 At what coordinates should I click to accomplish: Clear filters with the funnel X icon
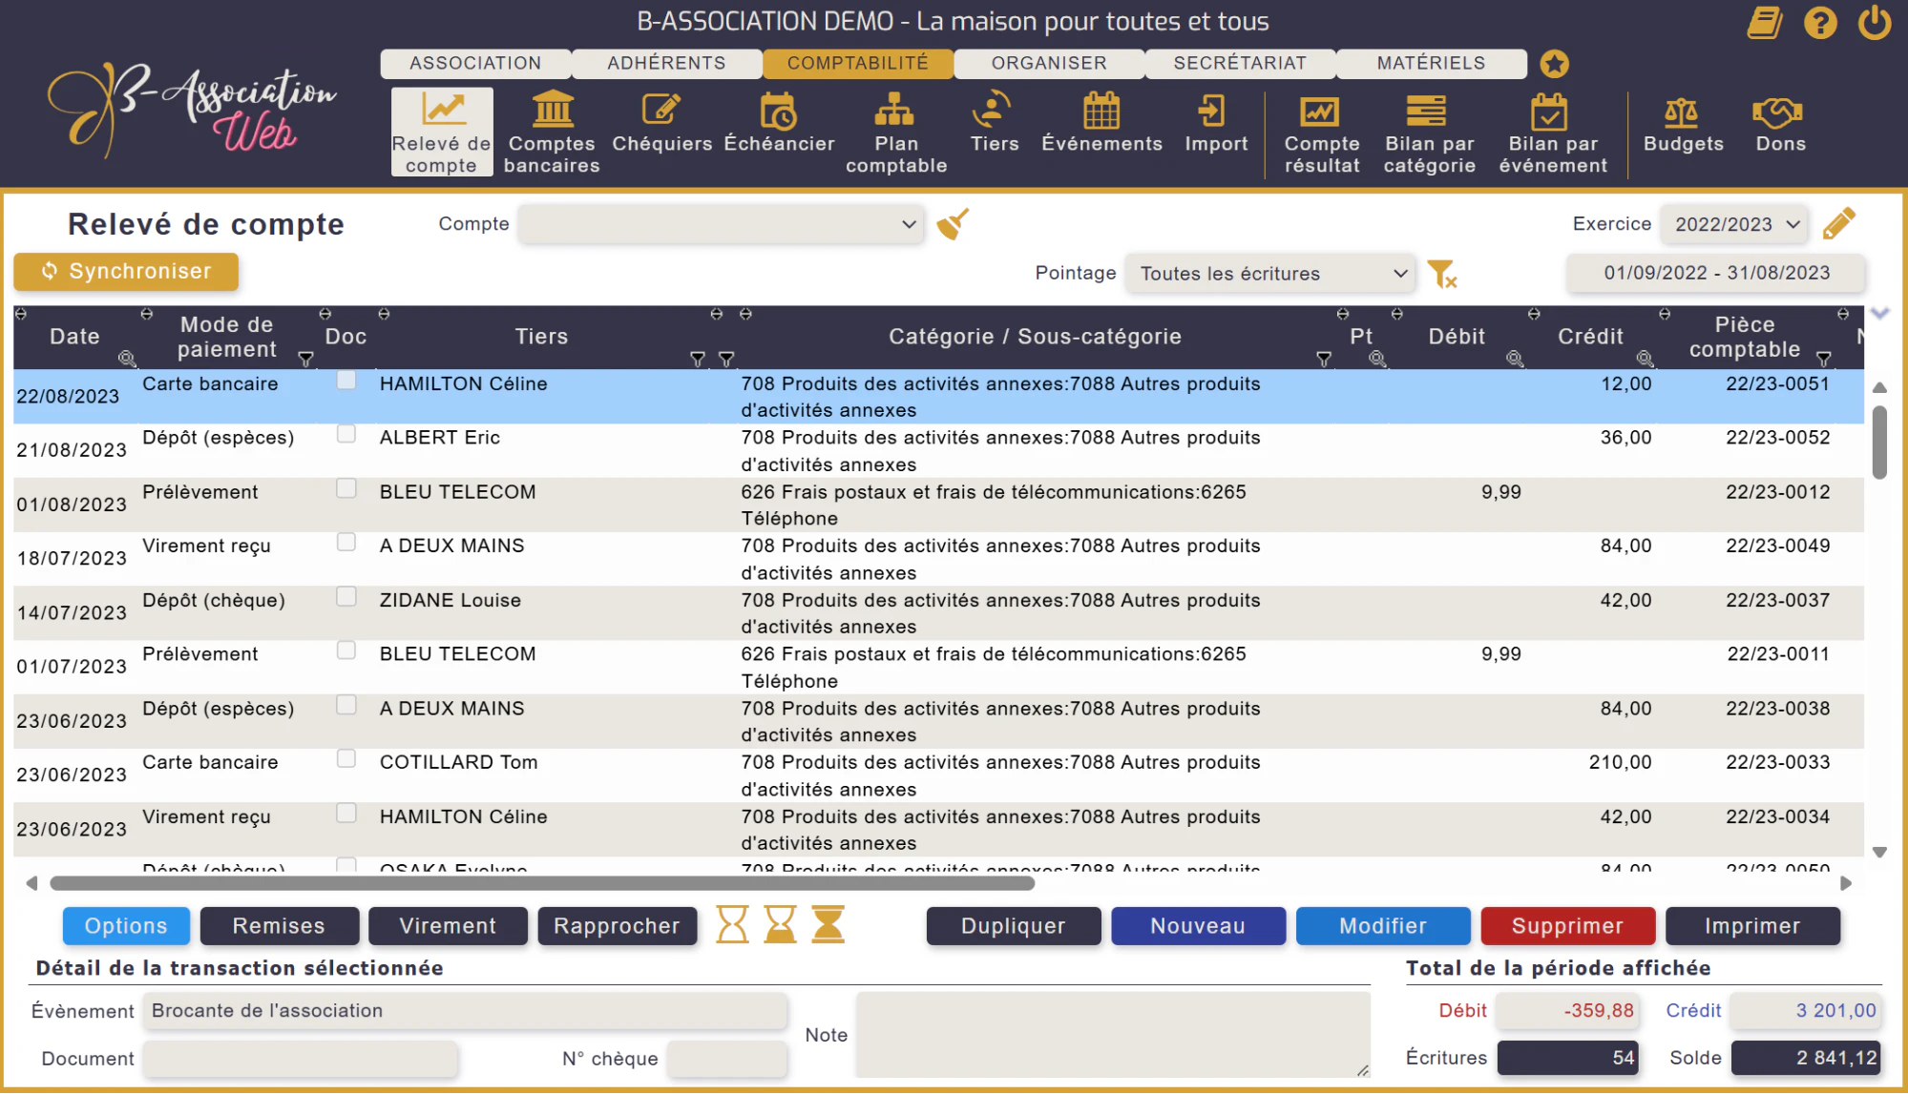pyautogui.click(x=1441, y=274)
